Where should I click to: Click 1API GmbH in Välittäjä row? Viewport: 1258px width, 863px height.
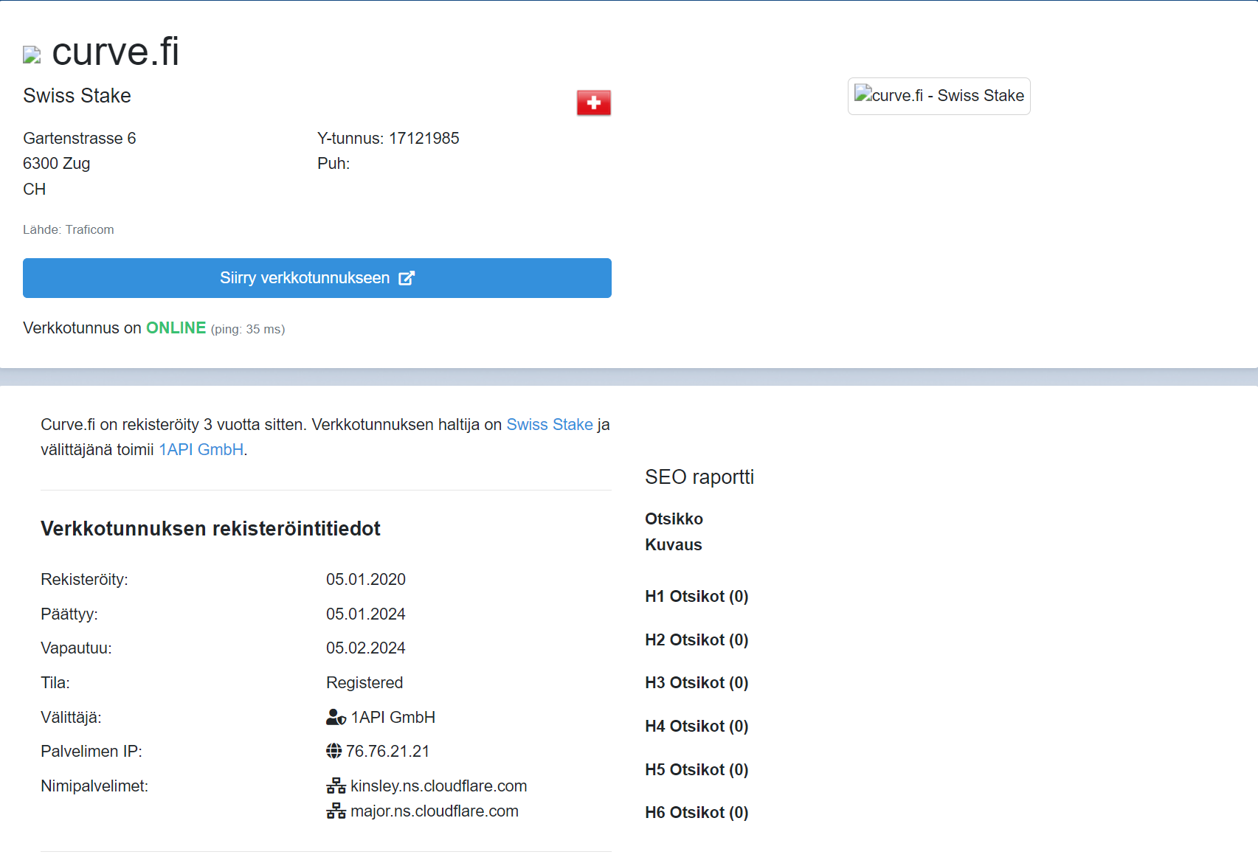coord(393,717)
